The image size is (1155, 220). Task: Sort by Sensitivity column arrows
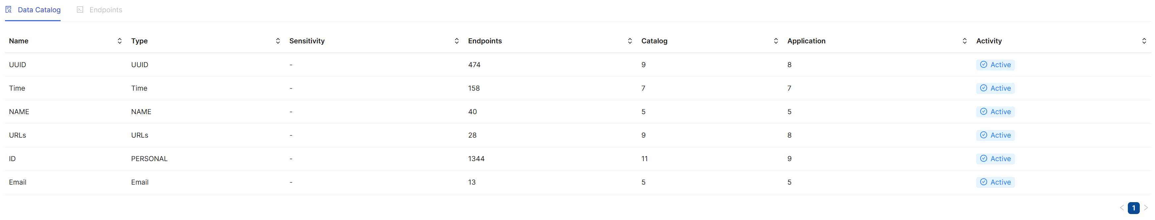tap(456, 41)
